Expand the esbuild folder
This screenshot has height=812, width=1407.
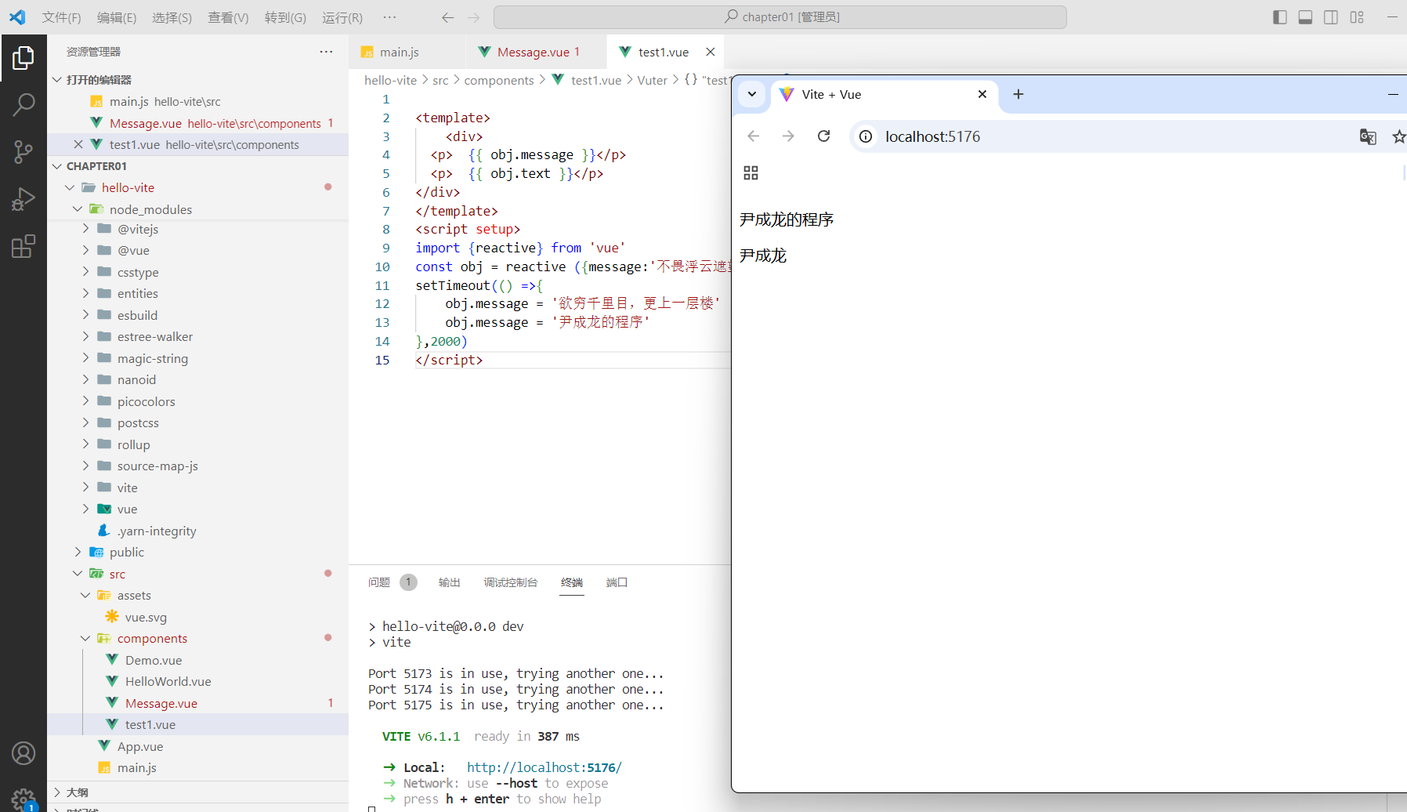click(85, 315)
